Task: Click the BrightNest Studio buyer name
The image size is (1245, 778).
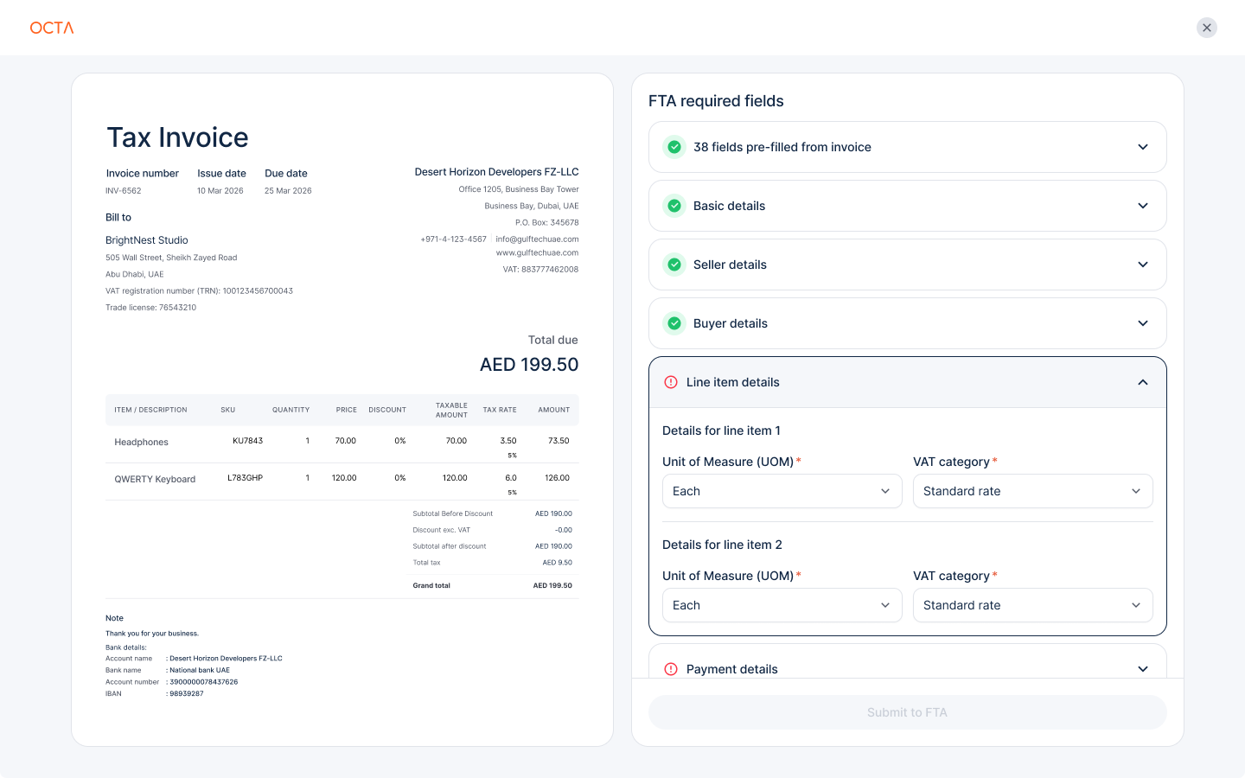Action: click(x=147, y=240)
